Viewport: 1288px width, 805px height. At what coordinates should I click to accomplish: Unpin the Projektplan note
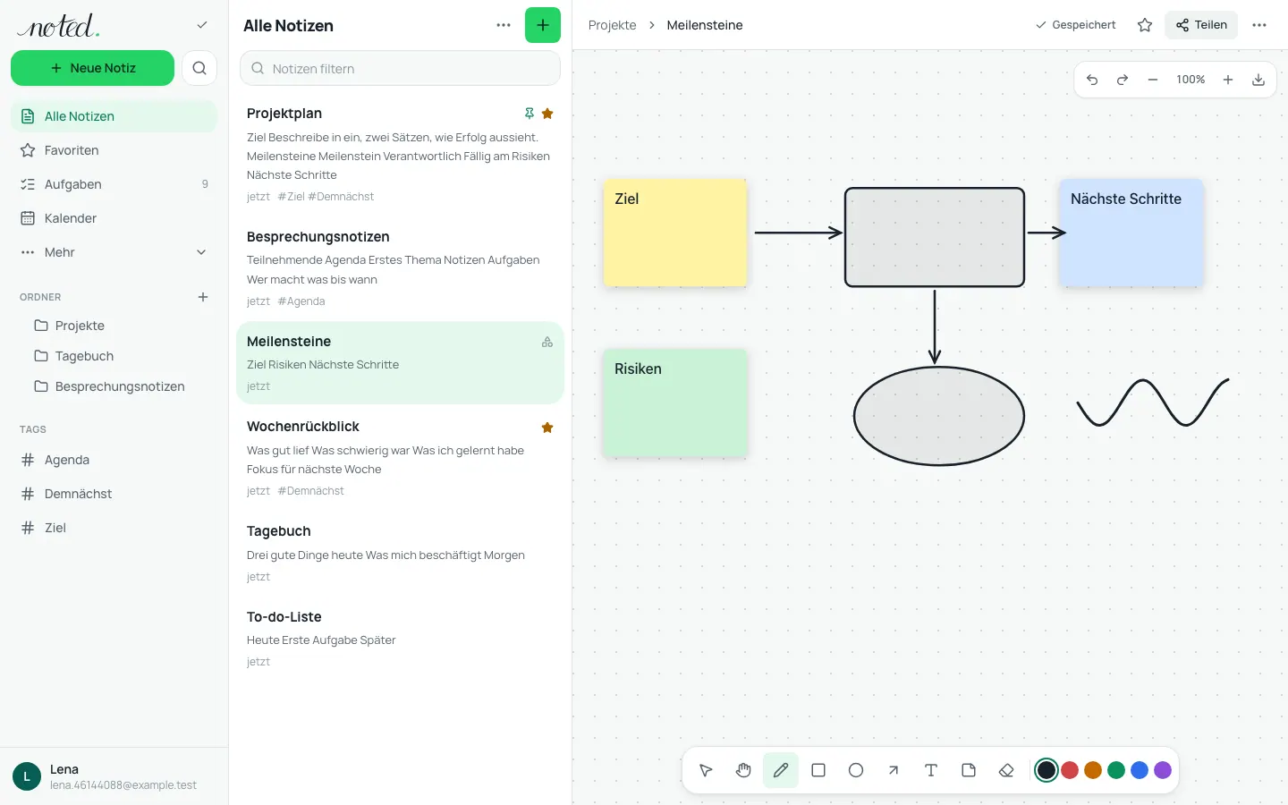[530, 114]
